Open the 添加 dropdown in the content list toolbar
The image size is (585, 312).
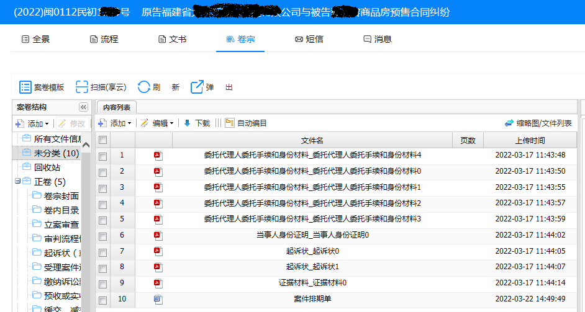(x=114, y=123)
